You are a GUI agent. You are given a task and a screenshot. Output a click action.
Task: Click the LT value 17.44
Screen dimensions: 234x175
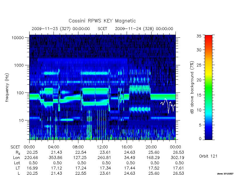pyautogui.click(x=130, y=168)
